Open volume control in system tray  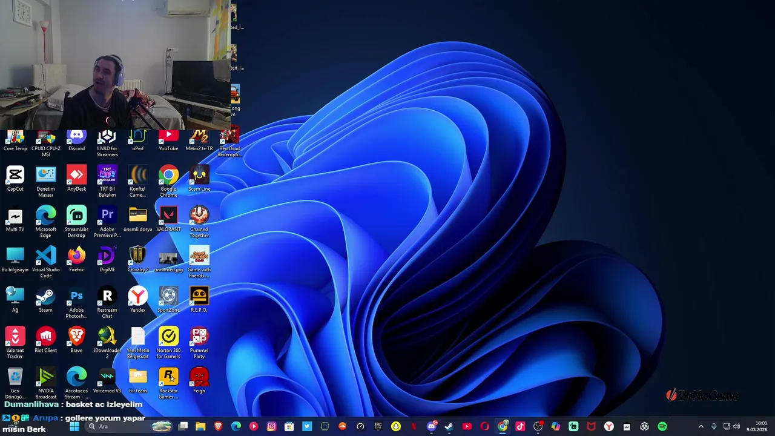tap(736, 426)
